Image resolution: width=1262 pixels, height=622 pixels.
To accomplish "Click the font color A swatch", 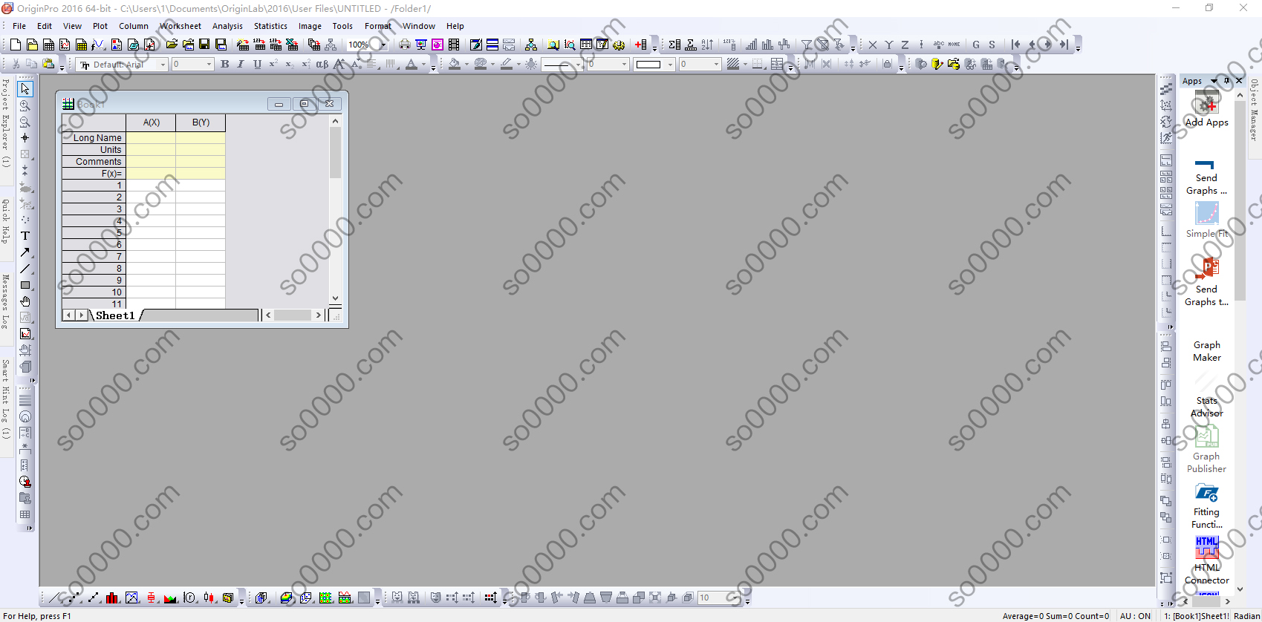I will (412, 65).
